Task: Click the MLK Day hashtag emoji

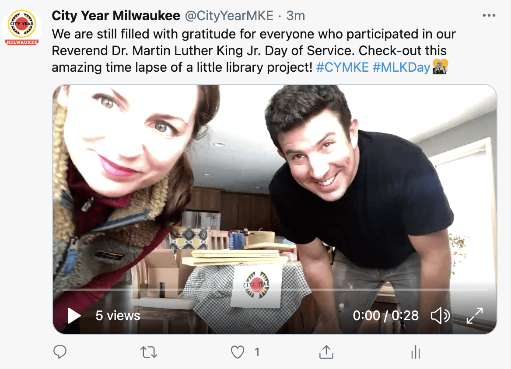Action: [x=440, y=67]
